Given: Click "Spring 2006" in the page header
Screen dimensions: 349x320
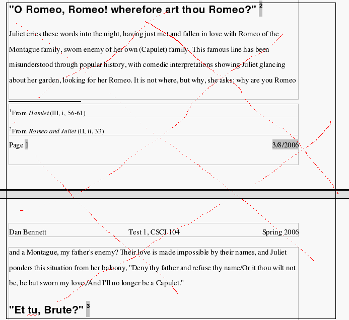Looking at the screenshot, I should click(x=280, y=232).
